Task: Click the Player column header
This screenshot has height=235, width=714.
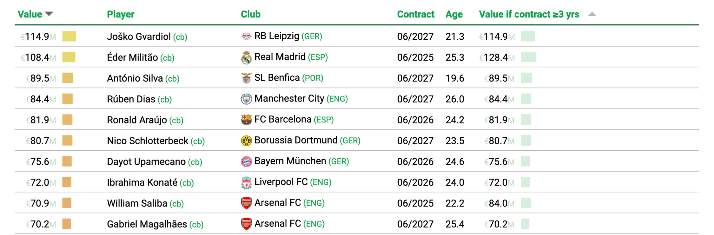Action: click(x=121, y=14)
